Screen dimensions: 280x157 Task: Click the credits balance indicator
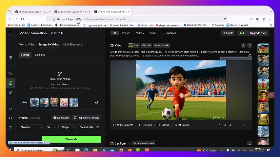242,33
